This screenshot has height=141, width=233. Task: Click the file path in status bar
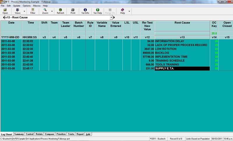click(x=35, y=139)
